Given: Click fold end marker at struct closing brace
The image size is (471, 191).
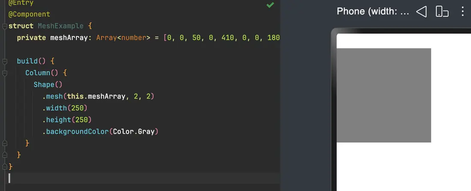Looking at the screenshot, I should 5,167.
